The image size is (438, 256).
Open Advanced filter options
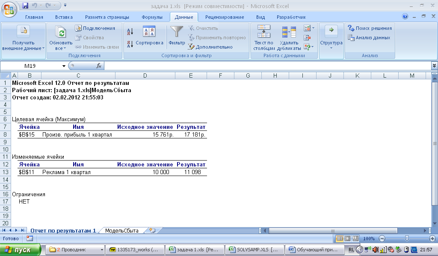pyautogui.click(x=210, y=47)
